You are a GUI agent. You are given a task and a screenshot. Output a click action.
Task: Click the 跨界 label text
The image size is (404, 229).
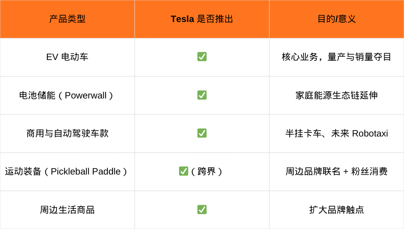tap(206, 172)
